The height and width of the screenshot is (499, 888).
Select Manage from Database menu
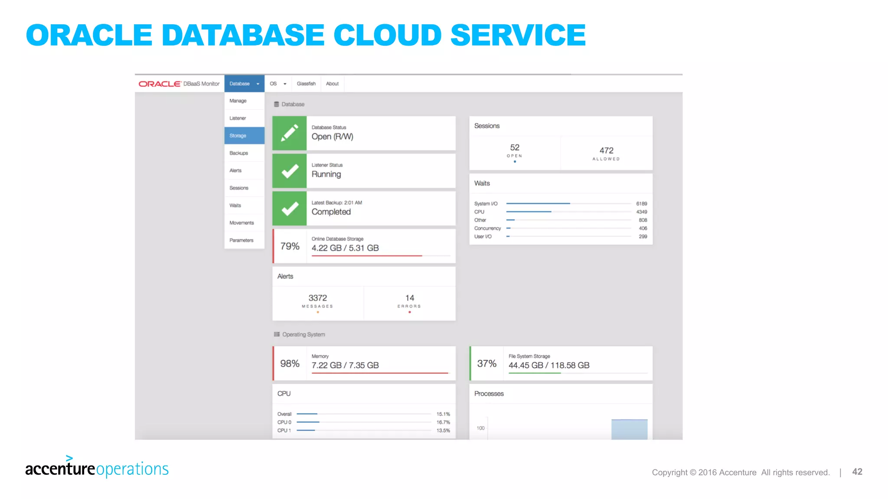(x=244, y=101)
